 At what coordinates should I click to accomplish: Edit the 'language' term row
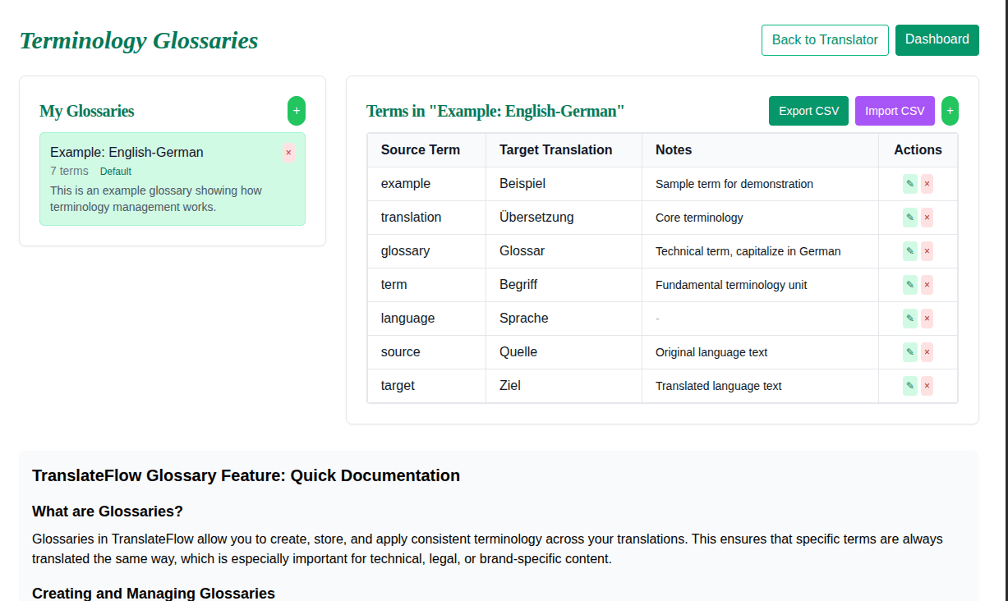909,319
